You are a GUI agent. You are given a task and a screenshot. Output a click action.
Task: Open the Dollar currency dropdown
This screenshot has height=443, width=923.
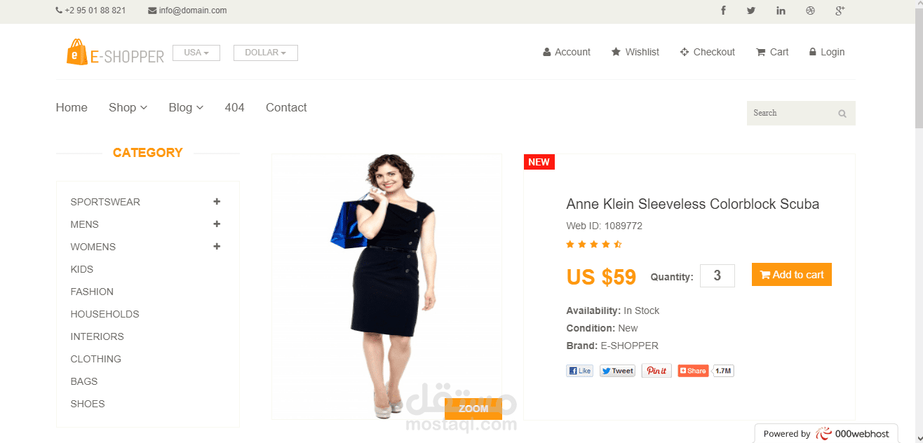tap(266, 53)
